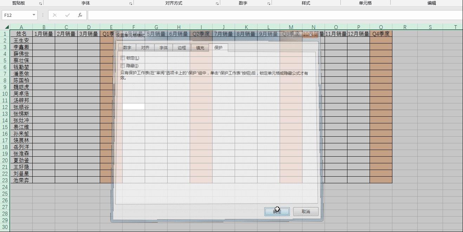463x232 pixels.
Task: Click the cell containing 薛佛世
Action: click(x=21, y=54)
